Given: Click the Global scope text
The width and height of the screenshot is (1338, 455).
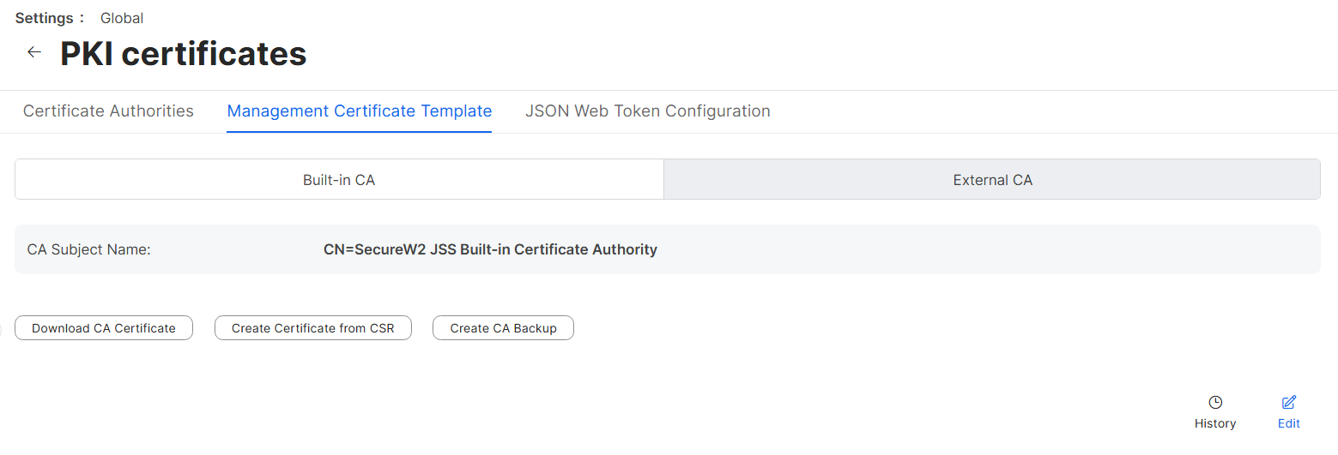Looking at the screenshot, I should pyautogui.click(x=122, y=18).
